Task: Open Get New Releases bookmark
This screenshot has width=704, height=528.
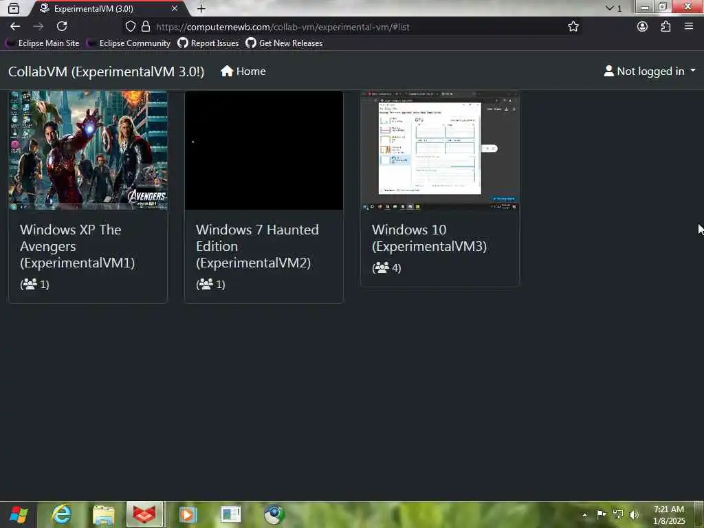Action: (x=284, y=43)
